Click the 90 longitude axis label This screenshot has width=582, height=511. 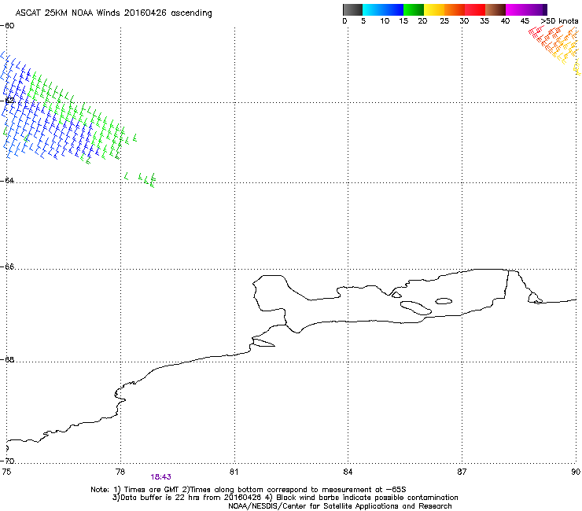(x=576, y=472)
